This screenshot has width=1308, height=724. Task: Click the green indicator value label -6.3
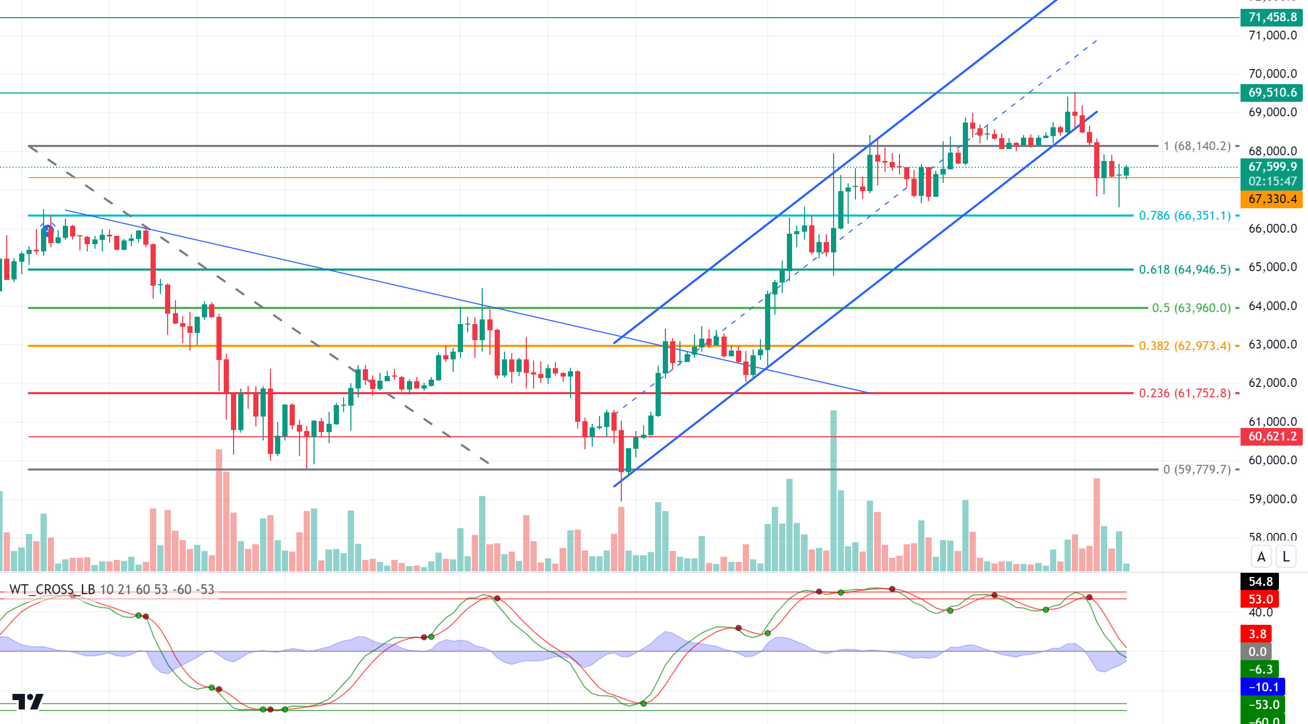[x=1260, y=669]
